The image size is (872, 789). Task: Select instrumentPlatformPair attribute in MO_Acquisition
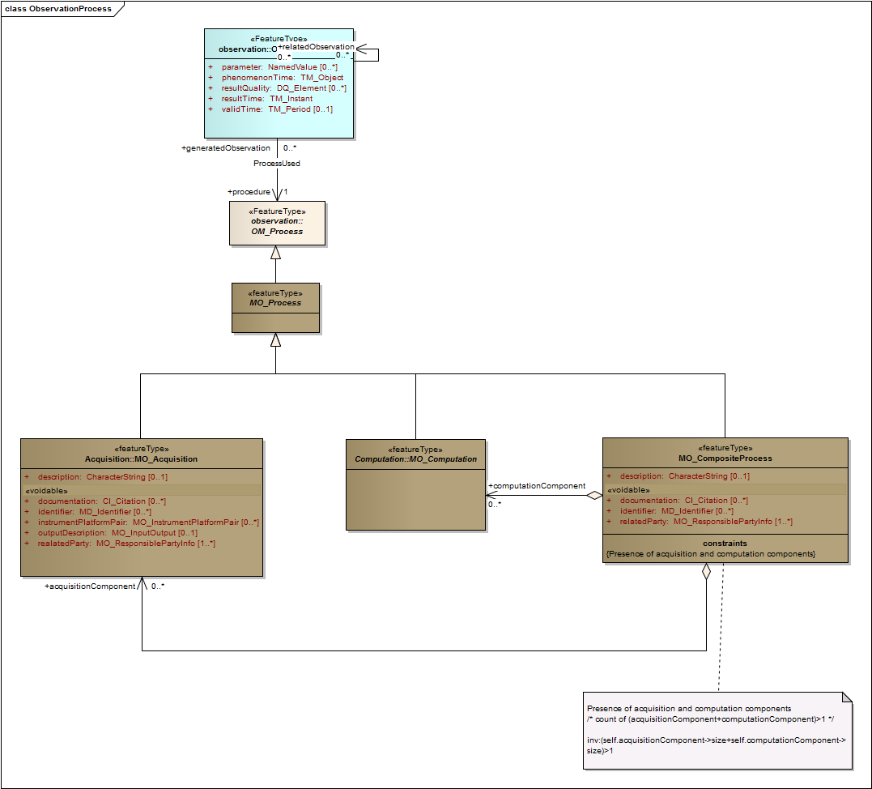[x=147, y=522]
